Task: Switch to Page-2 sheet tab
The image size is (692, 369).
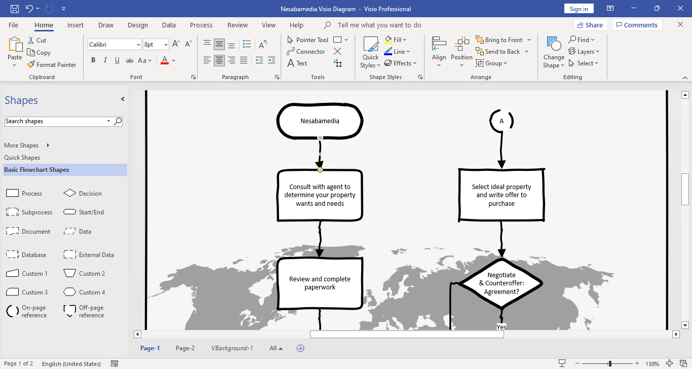Action: tap(185, 348)
